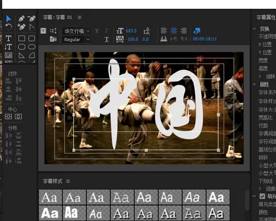Collapse the 属性 section
The width and height of the screenshot is (276, 221).
pos(254,84)
